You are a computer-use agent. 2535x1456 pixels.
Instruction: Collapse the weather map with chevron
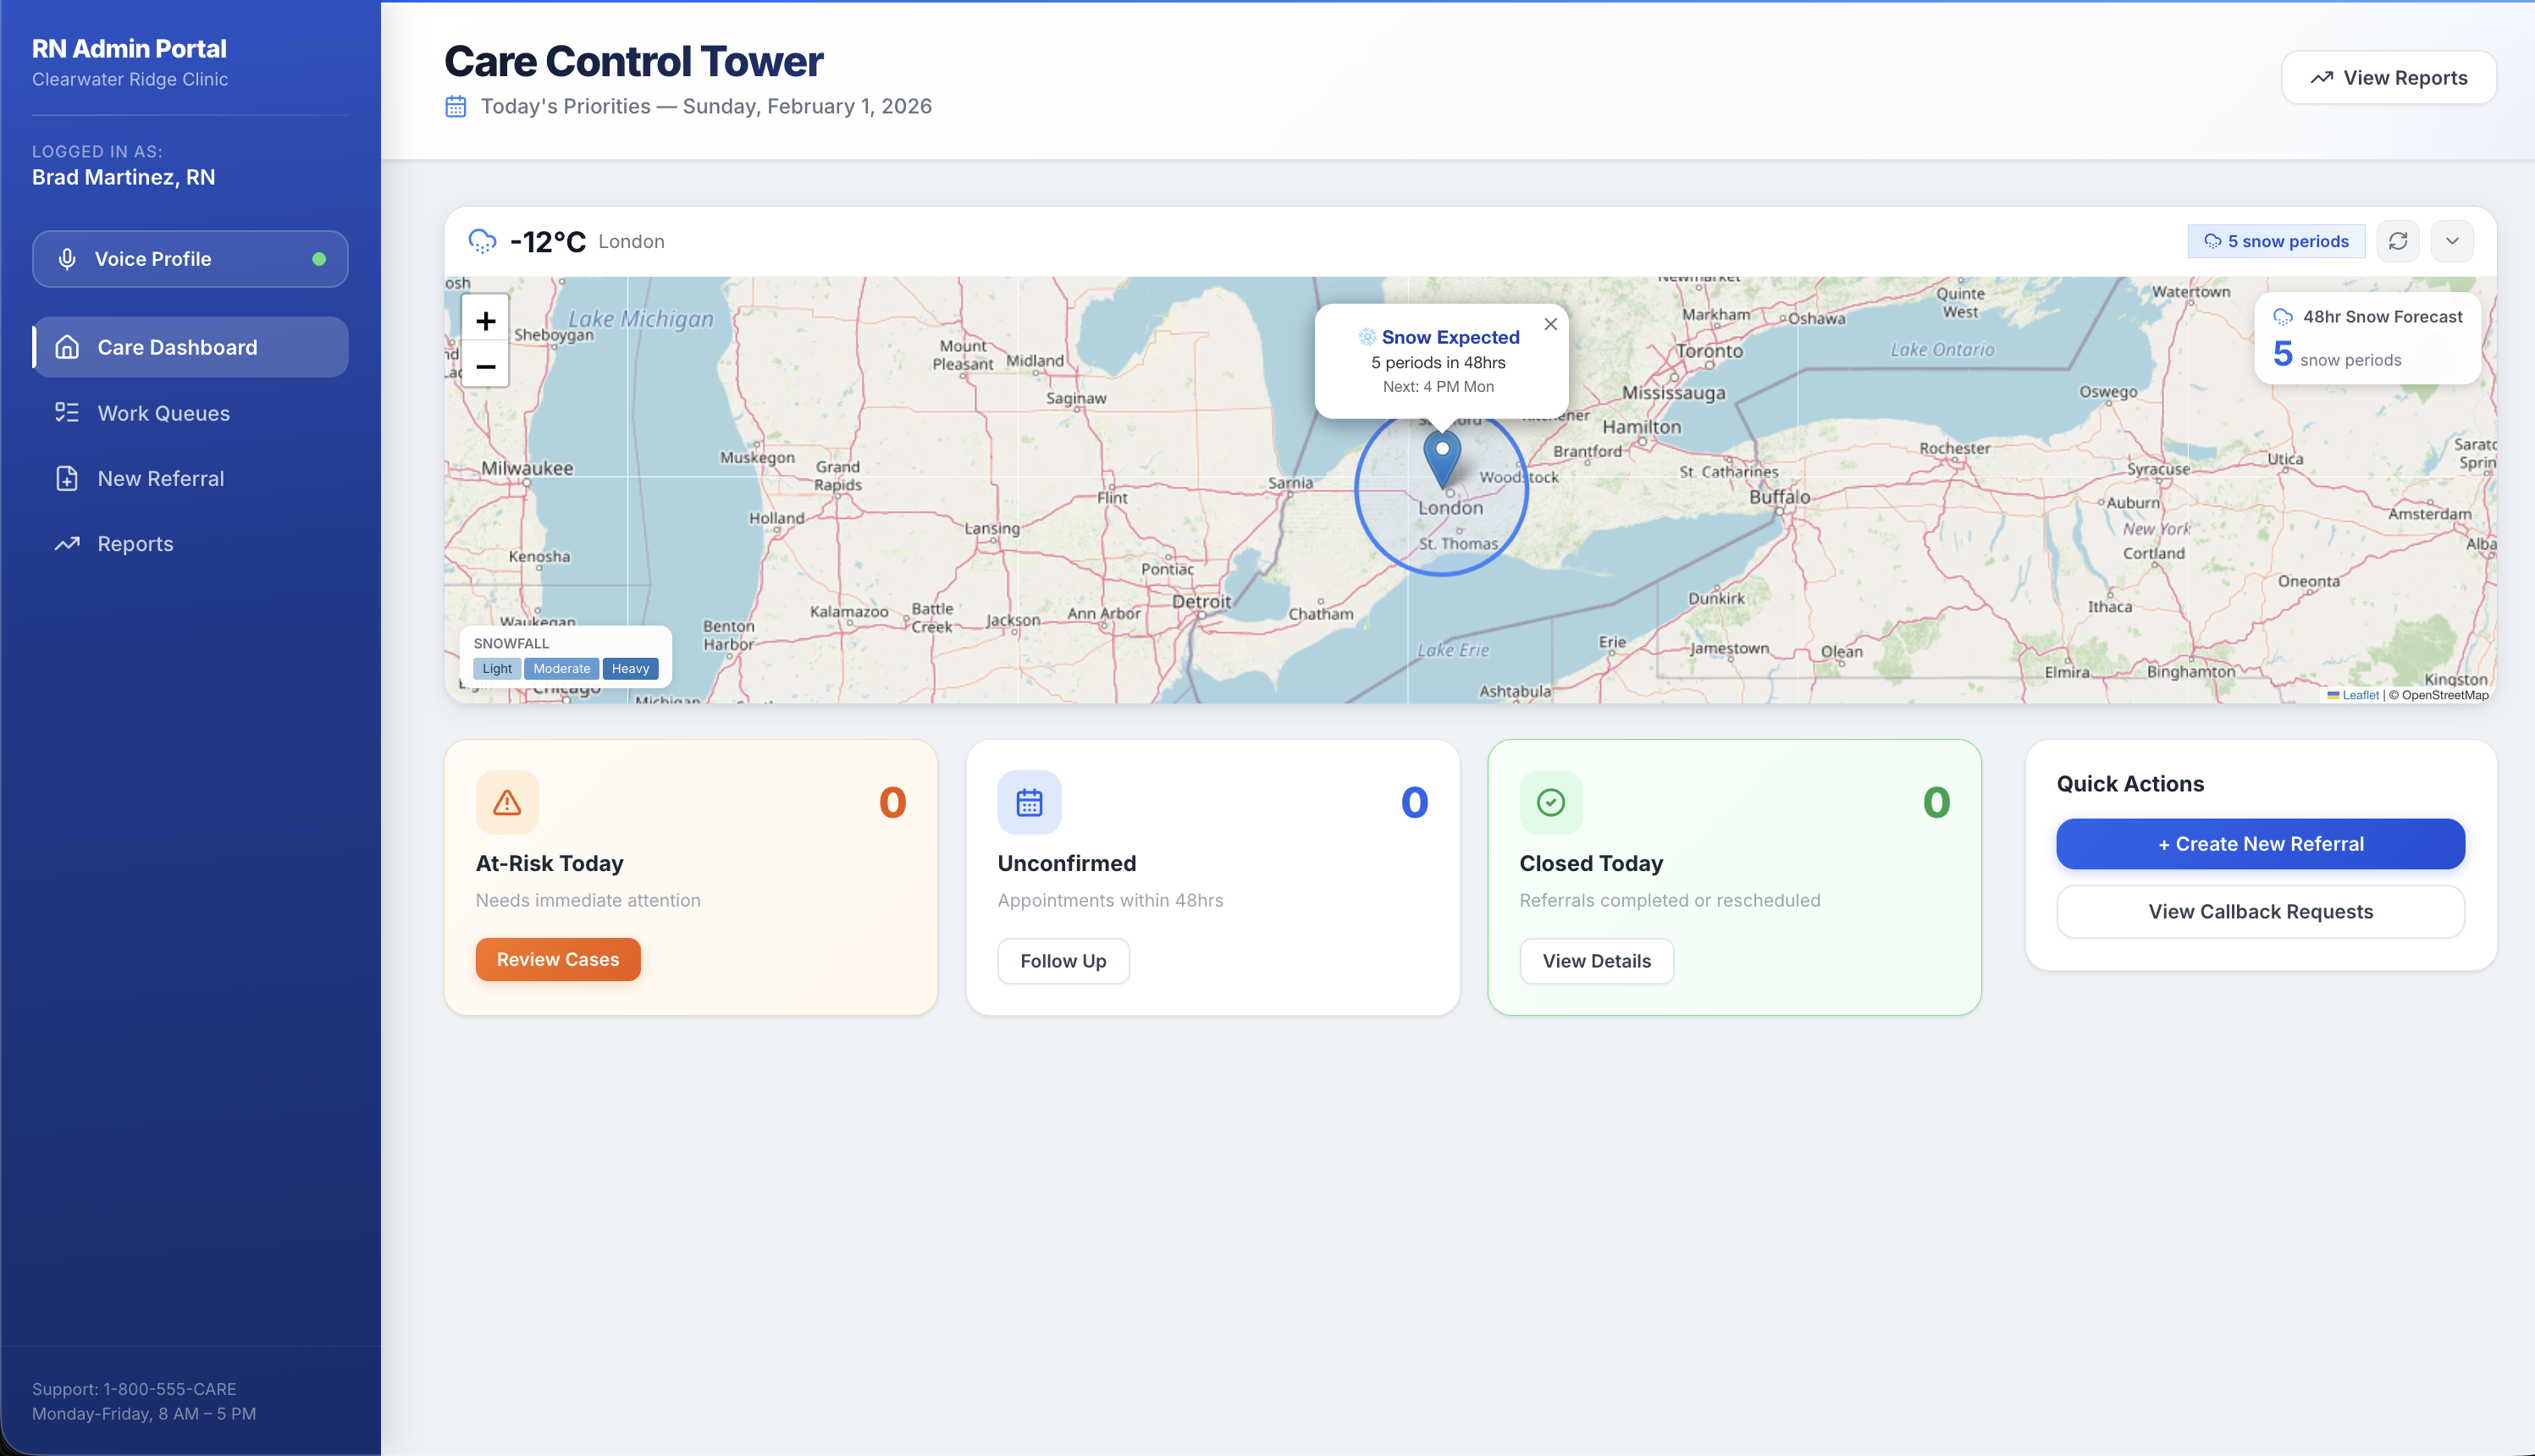[2452, 241]
